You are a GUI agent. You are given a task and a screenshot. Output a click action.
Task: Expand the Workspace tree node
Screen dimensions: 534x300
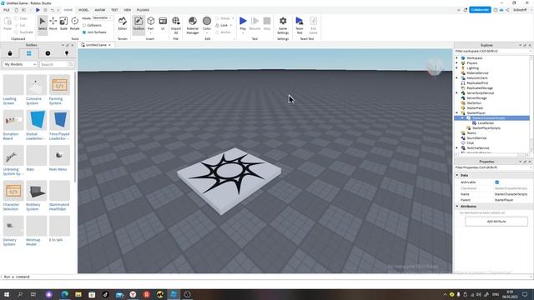457,57
